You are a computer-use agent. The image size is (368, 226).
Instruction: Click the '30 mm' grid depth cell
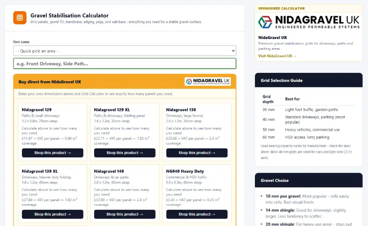click(x=269, y=110)
